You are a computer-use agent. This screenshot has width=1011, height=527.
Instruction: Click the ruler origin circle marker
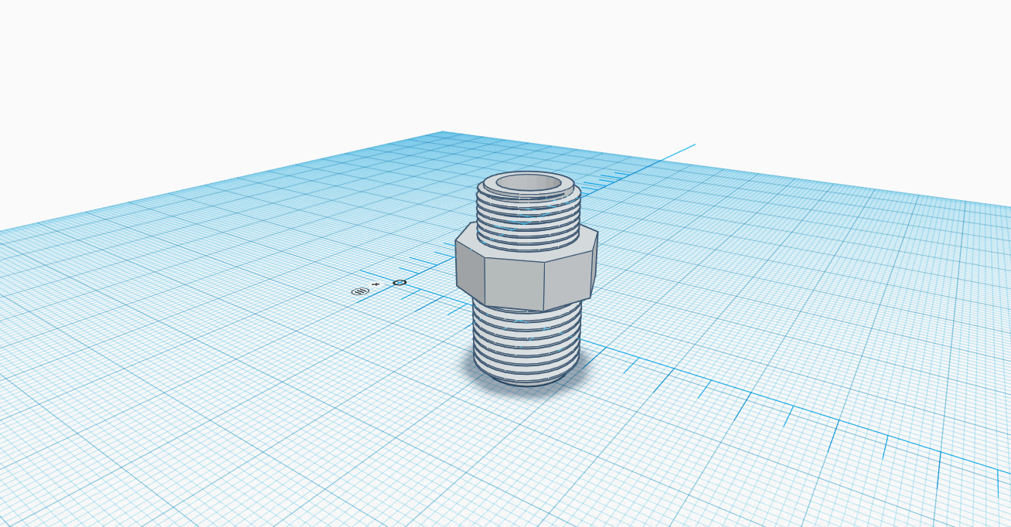click(x=400, y=283)
